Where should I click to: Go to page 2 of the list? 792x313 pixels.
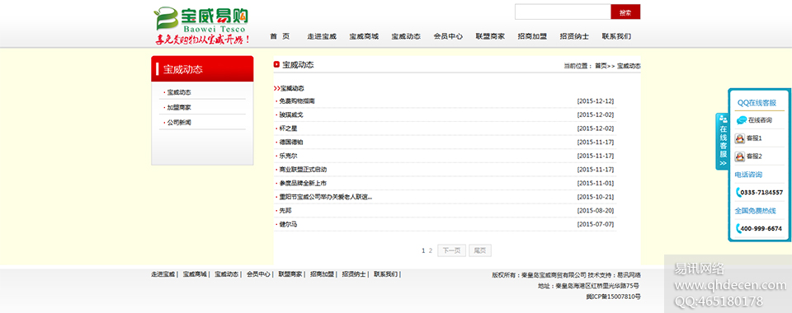click(431, 250)
